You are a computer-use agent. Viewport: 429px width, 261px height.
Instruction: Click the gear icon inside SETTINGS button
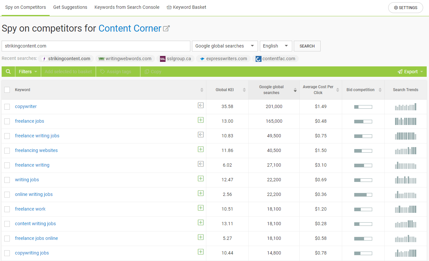pos(396,7)
